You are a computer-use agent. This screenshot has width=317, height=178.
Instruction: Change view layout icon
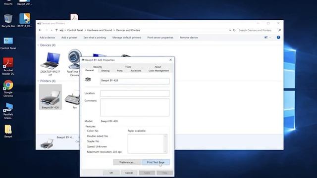(x=266, y=38)
